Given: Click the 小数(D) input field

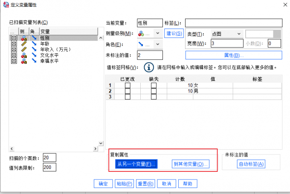Looking at the screenshot, I should click(275, 43).
